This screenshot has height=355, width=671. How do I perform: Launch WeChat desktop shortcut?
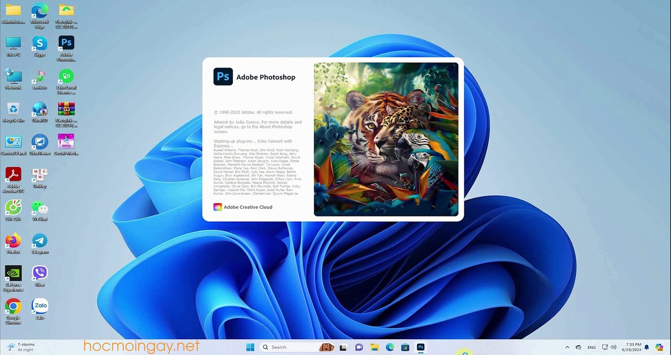40,211
